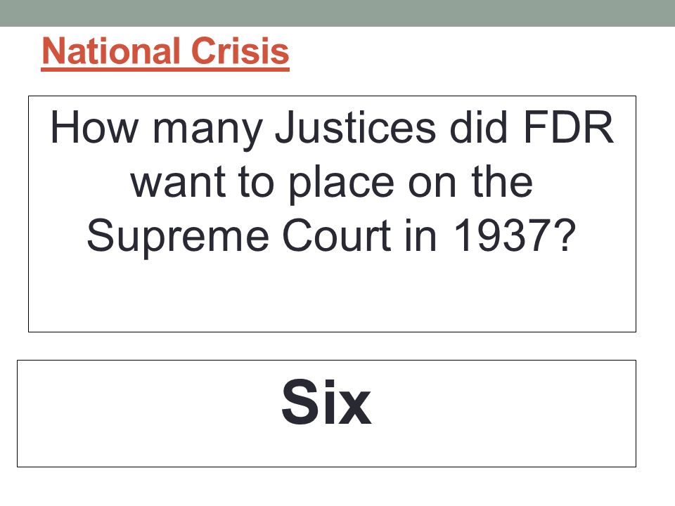
Task: Click the words Supreme Court
Action: click(239, 236)
